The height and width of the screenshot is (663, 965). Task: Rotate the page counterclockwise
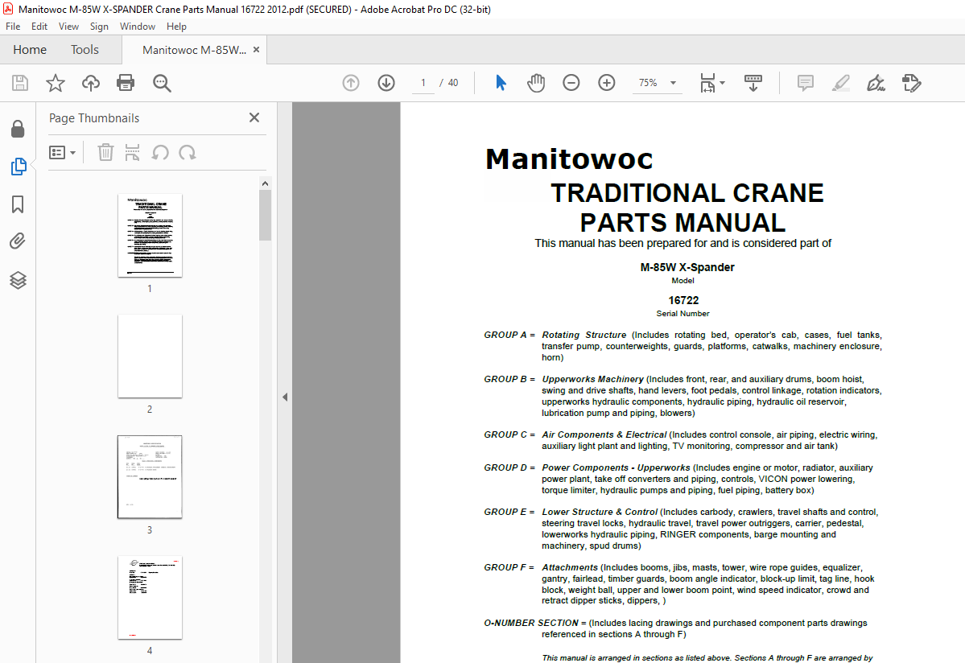pos(160,153)
